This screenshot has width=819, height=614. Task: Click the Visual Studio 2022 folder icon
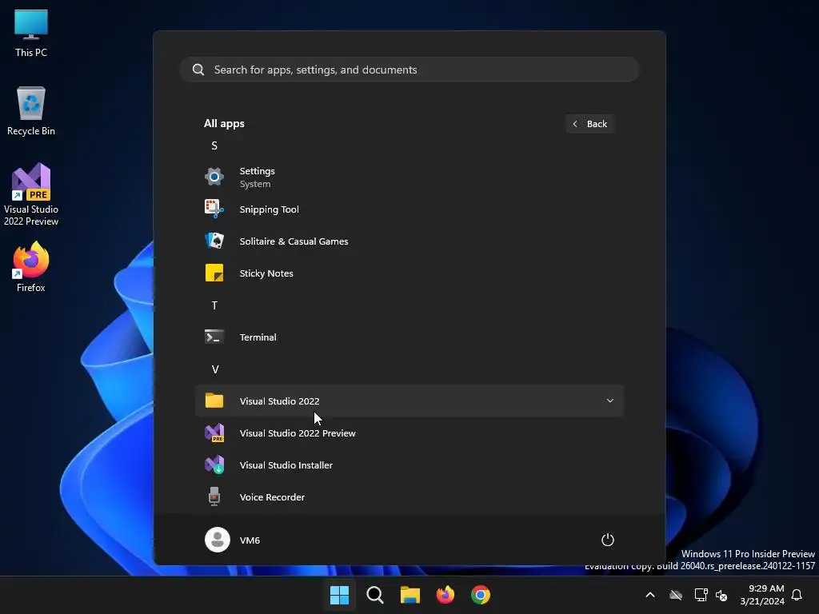[214, 401]
